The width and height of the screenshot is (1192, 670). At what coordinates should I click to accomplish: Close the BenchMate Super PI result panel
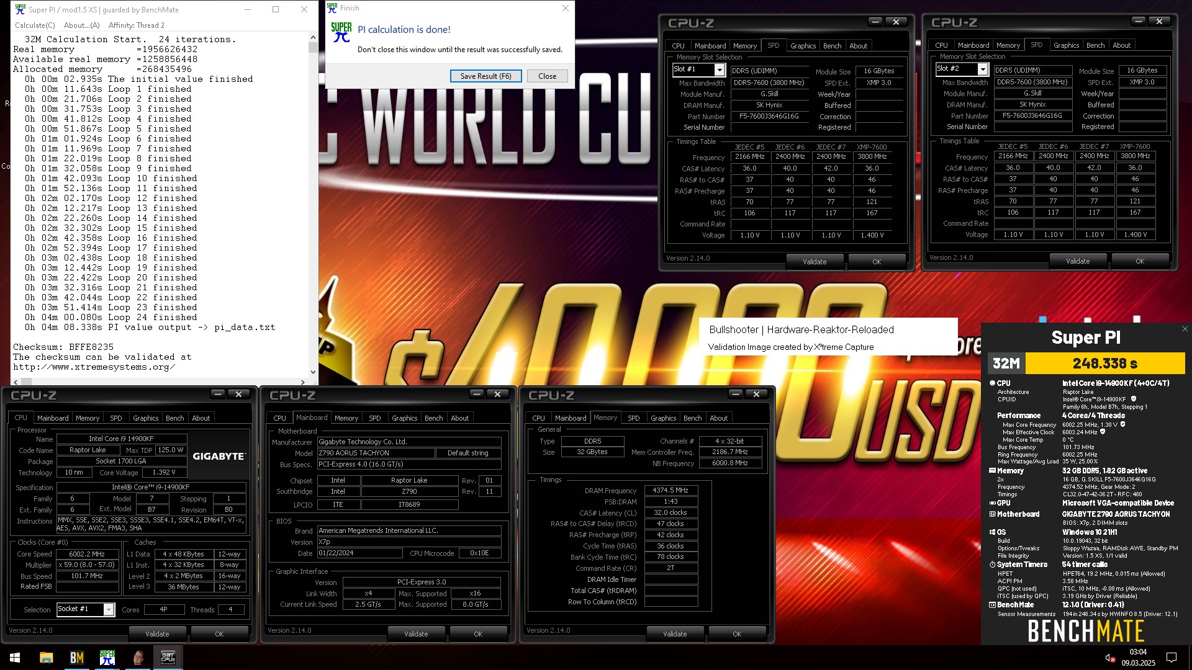[1185, 329]
